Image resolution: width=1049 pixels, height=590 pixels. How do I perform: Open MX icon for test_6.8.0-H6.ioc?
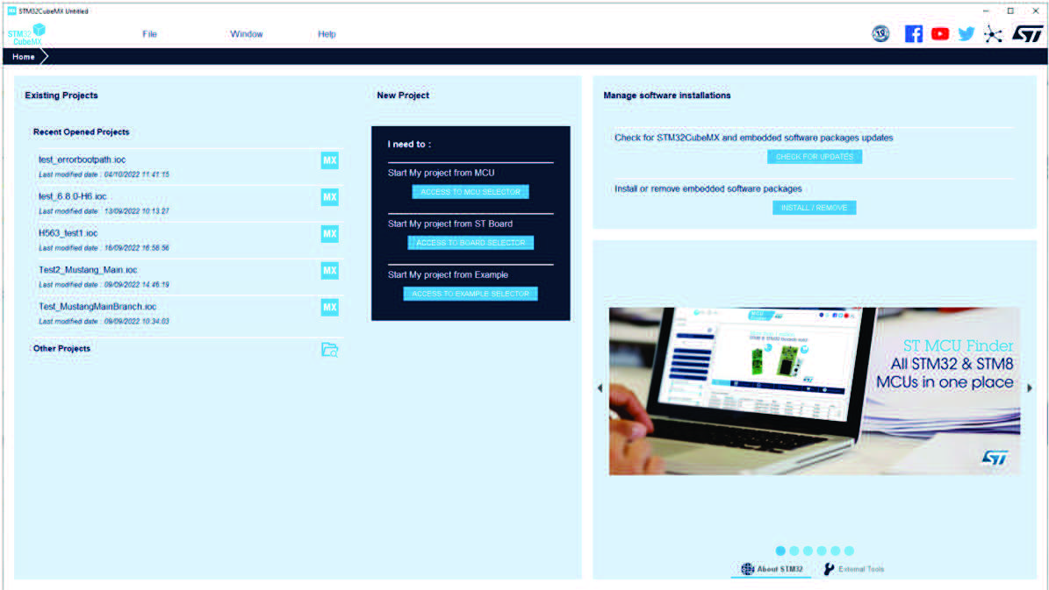pyautogui.click(x=329, y=197)
